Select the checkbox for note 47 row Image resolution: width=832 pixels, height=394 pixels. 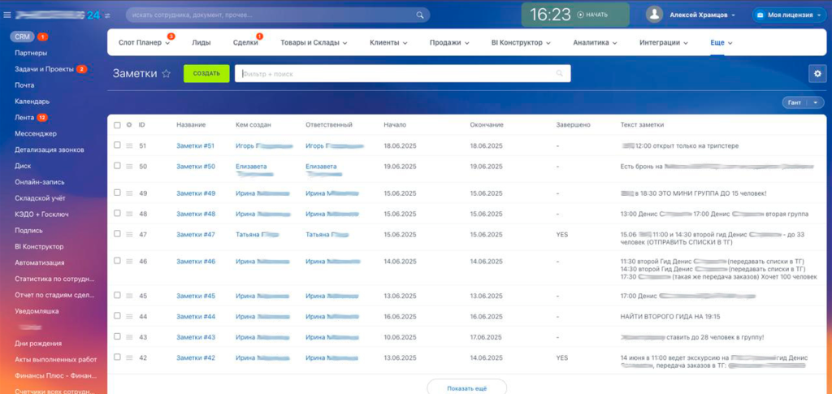[117, 234]
